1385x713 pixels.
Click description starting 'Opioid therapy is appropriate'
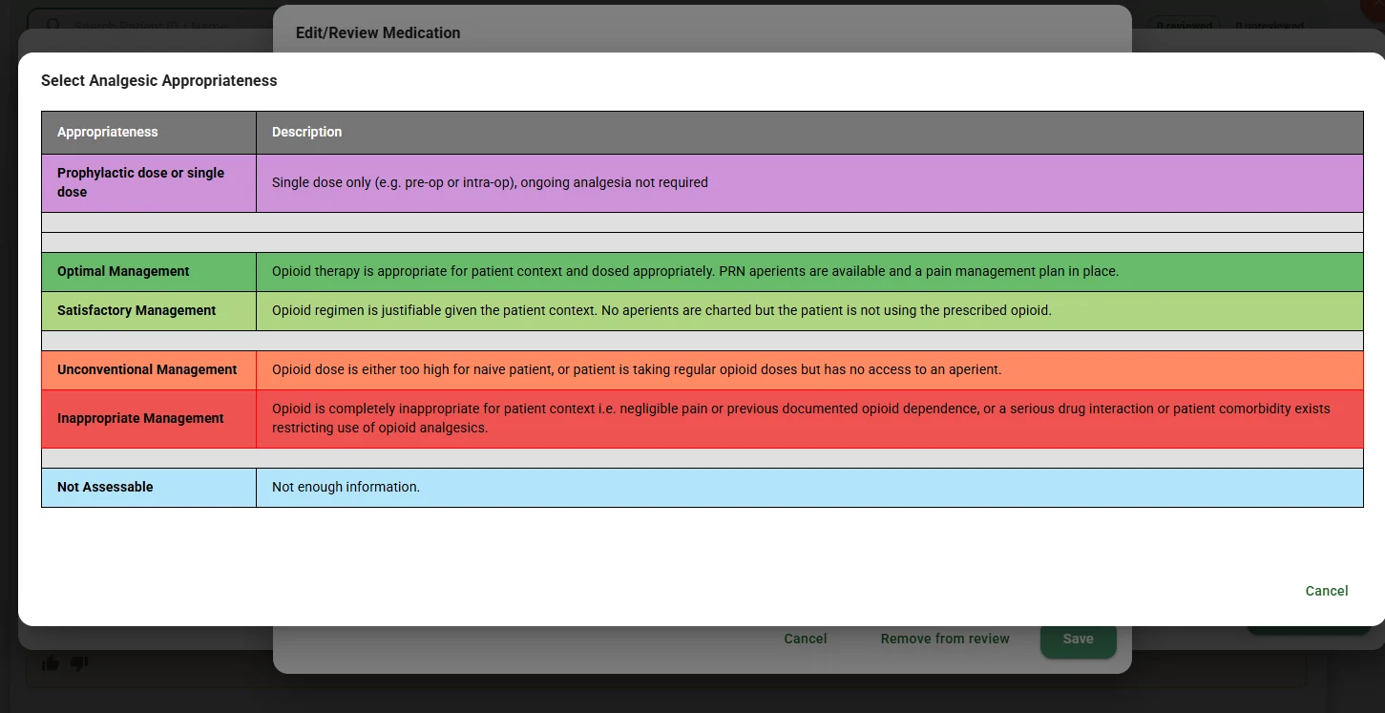[695, 271]
